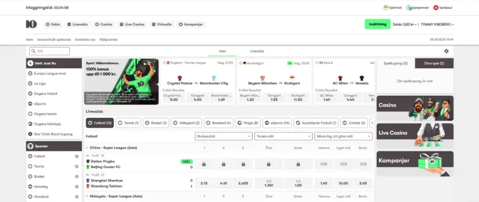Favorite Tennis with its star icon
Viewport: 479px width, 202px height.
pos(77,167)
